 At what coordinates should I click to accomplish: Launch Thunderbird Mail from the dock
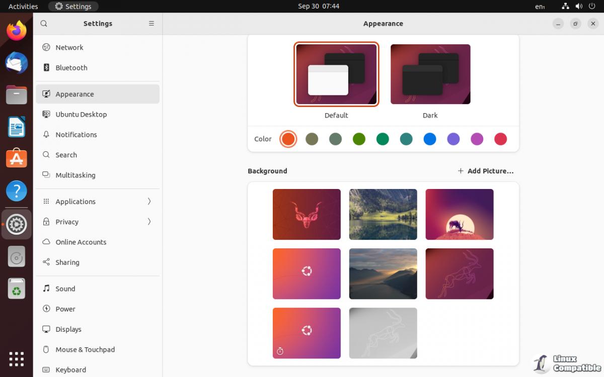pyautogui.click(x=17, y=63)
